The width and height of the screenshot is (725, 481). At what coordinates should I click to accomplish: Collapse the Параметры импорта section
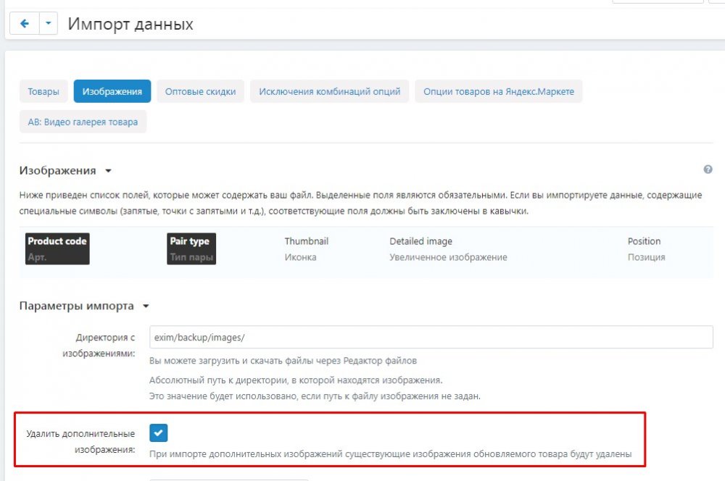(83, 306)
